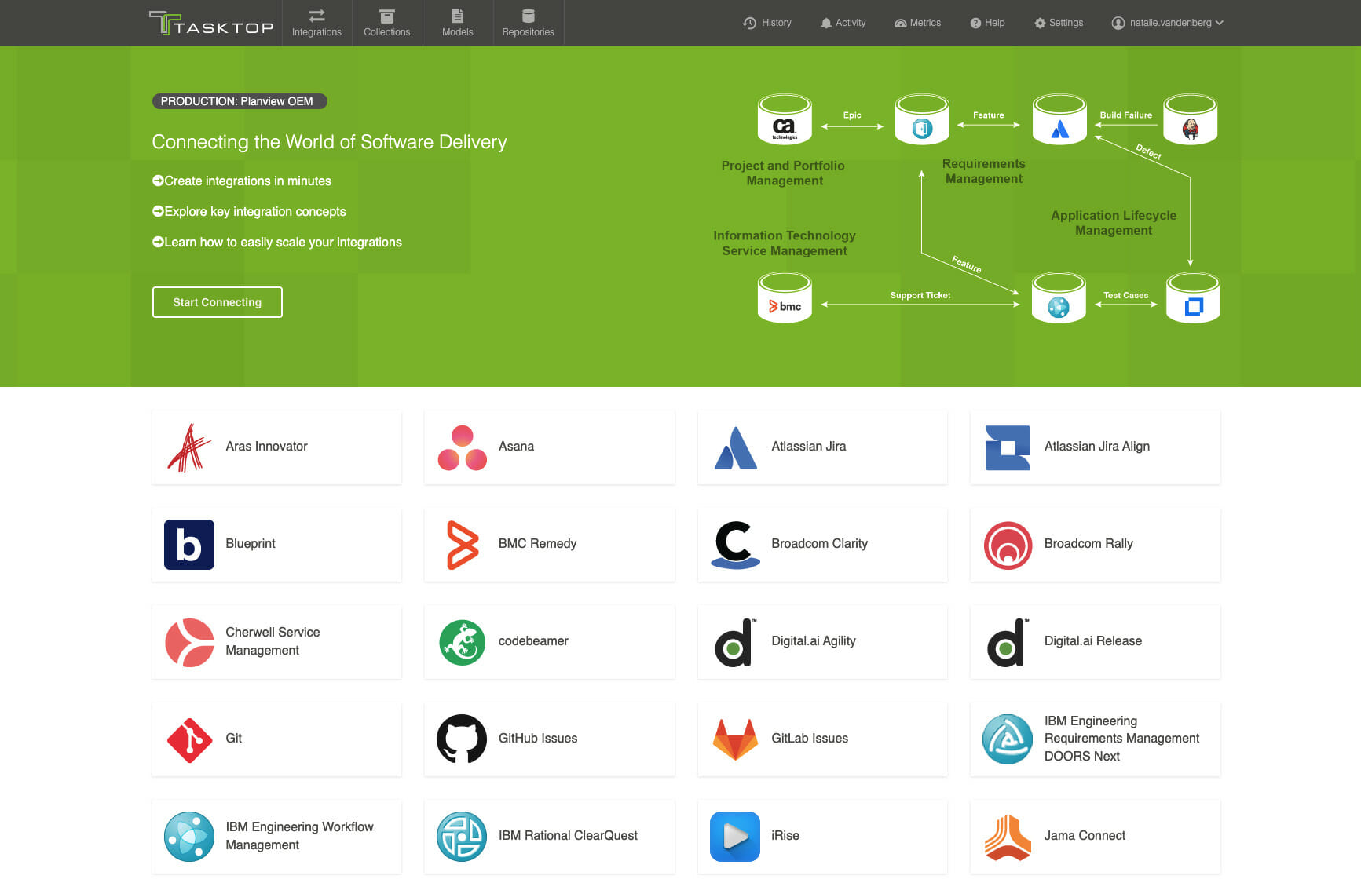This screenshot has width=1361, height=883.
Task: Open Help
Action: point(987,23)
